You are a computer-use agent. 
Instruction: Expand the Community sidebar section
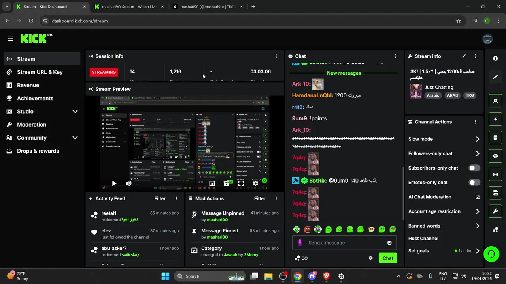(75, 138)
